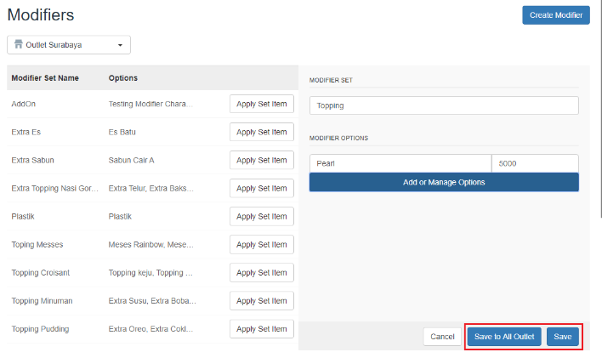Focus the Modifier Set name field
This screenshot has height=358, width=602.
point(443,105)
